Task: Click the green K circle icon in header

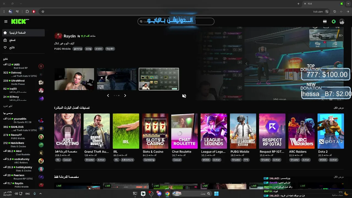Action: tap(334, 21)
